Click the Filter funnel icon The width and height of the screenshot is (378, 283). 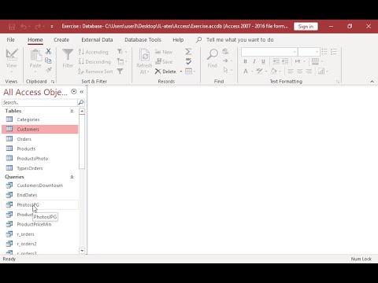pyautogui.click(x=68, y=54)
